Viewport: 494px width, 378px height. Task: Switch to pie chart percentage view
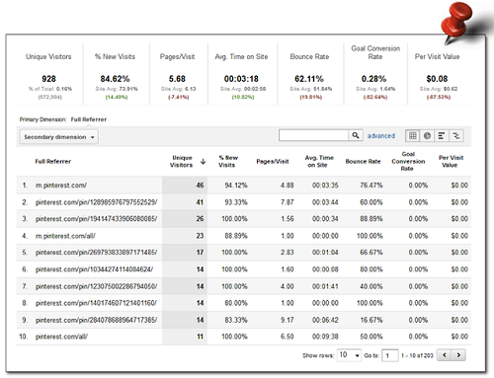tap(427, 135)
